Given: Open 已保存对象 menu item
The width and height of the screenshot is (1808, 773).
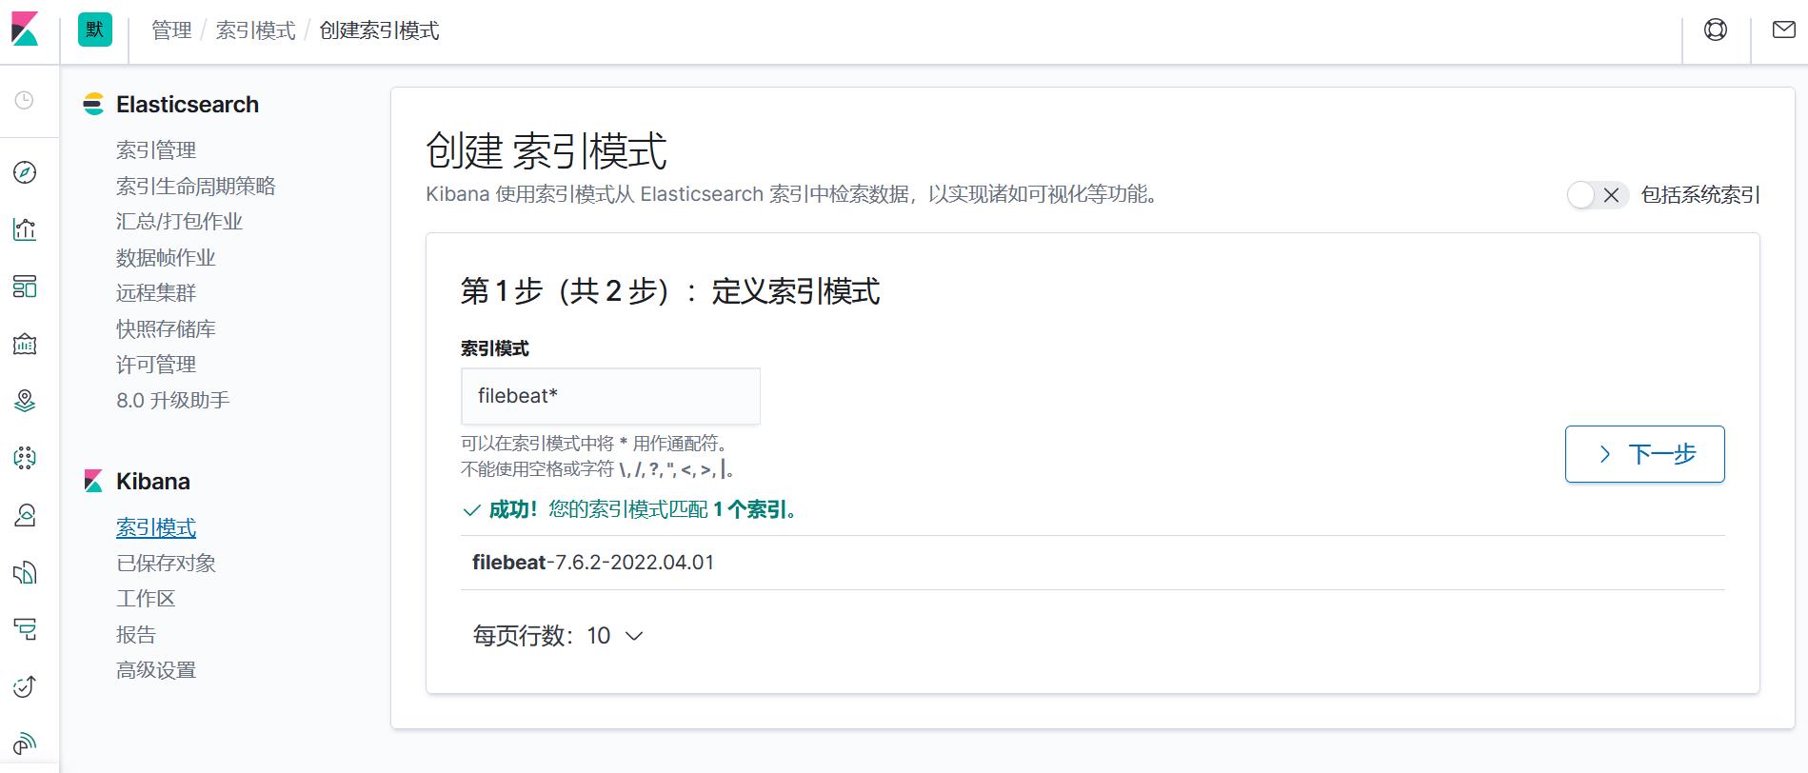Looking at the screenshot, I should tap(166, 563).
